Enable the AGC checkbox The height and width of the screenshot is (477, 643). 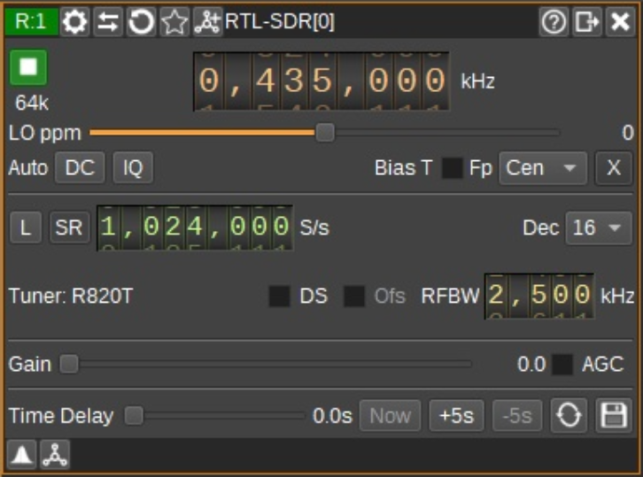pos(562,365)
